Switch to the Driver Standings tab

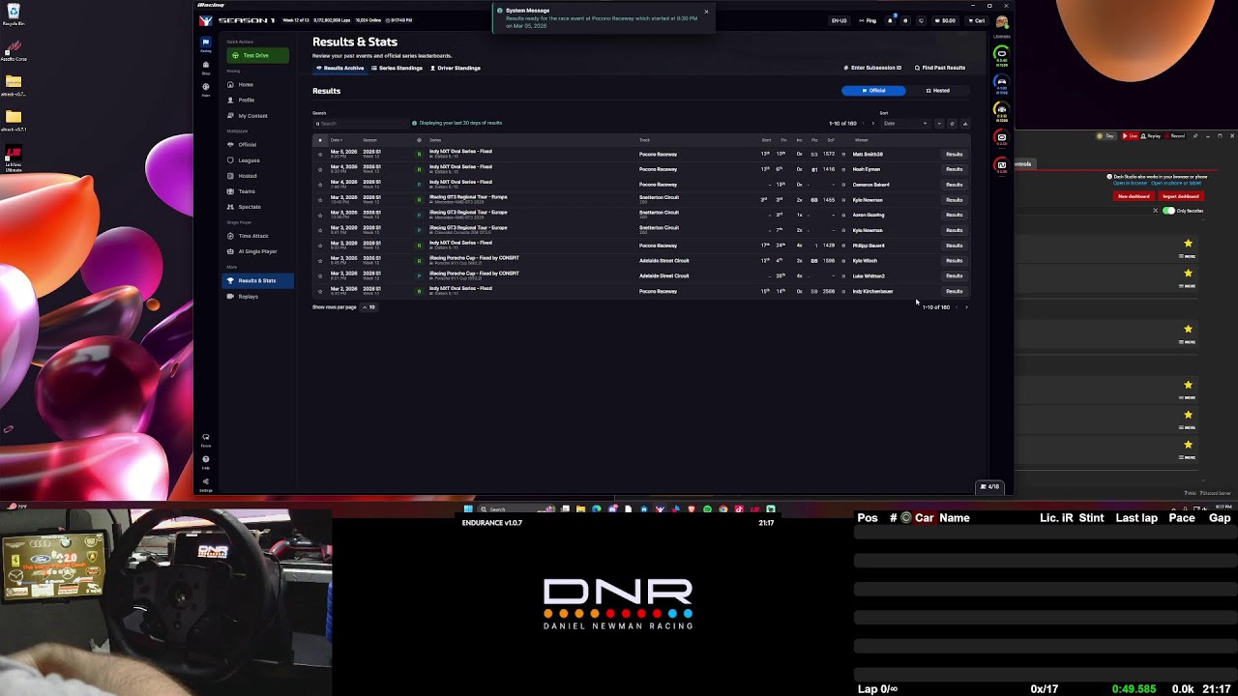456,68
